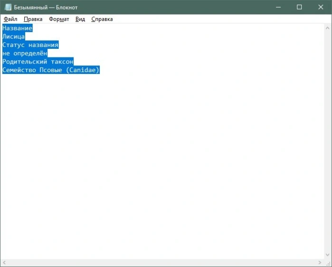Viewport: 332px width, 267px height.
Task: Click the vertical scrollbar up arrow
Action: pos(327,28)
